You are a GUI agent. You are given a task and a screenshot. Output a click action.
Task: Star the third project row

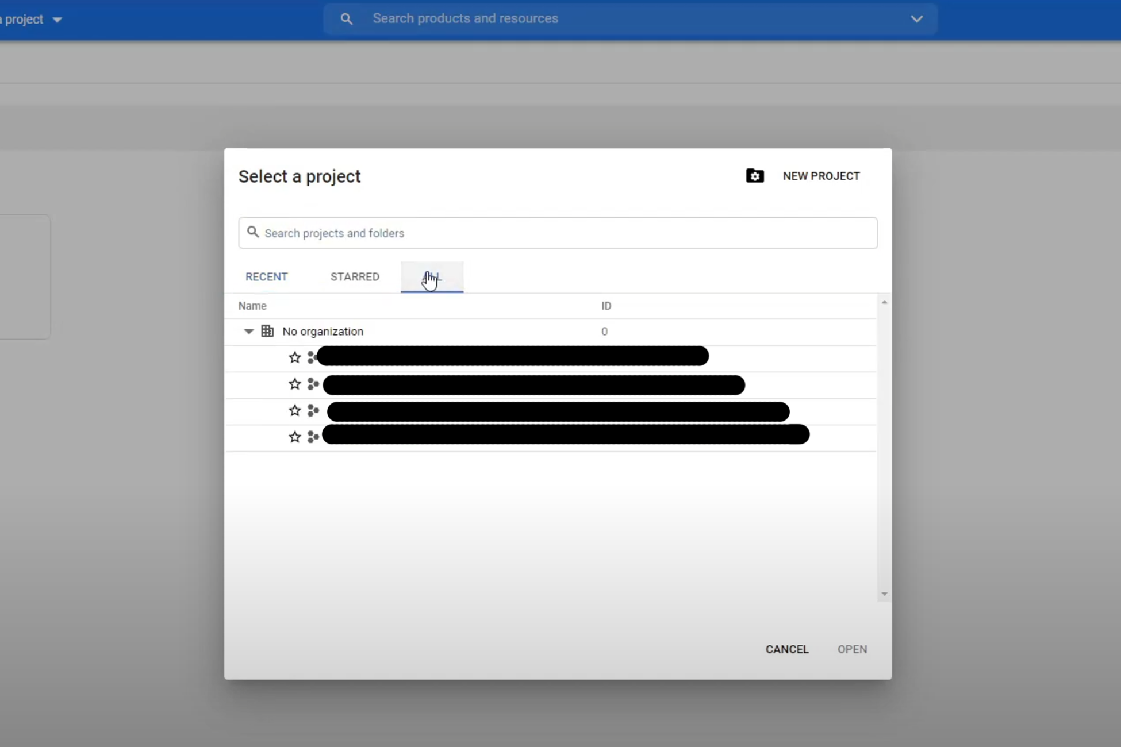(294, 410)
